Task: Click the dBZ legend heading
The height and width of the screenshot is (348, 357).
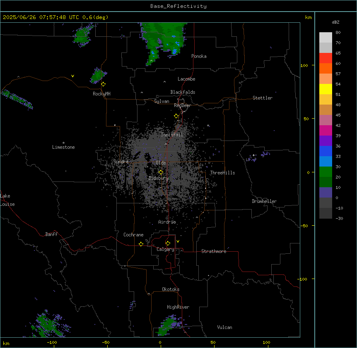Action: [335, 22]
